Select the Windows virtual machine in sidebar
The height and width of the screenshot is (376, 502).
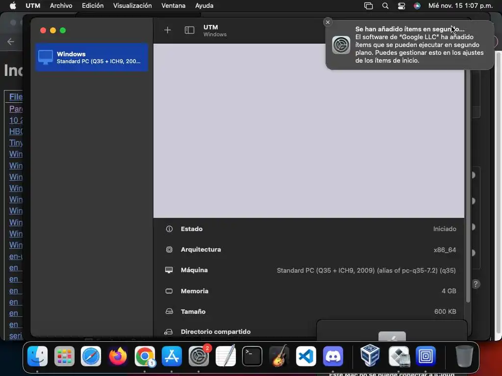pyautogui.click(x=92, y=57)
